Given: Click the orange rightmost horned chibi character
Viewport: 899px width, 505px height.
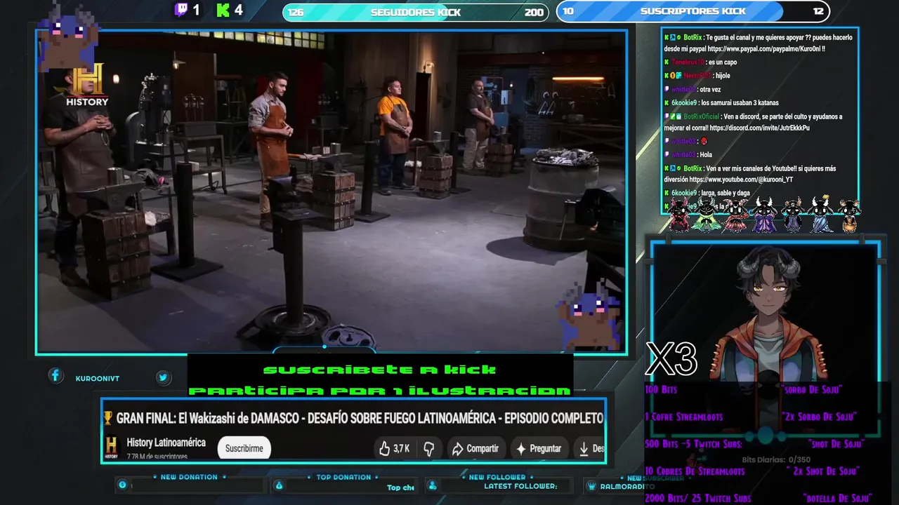Looking at the screenshot, I should point(849,215).
